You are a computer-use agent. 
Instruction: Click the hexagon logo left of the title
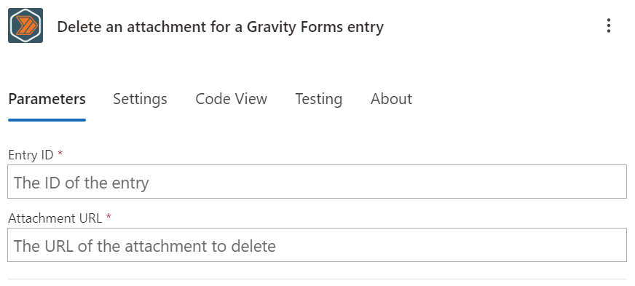coord(25,25)
